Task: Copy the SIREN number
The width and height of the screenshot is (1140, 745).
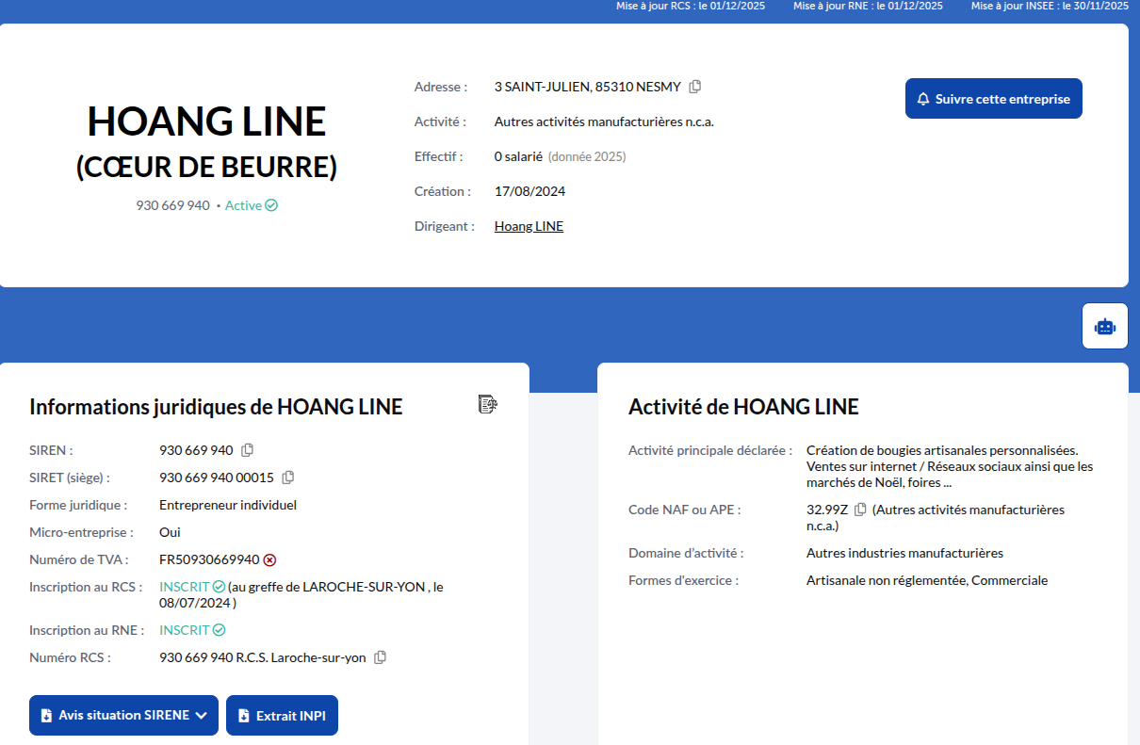Action: coord(248,450)
